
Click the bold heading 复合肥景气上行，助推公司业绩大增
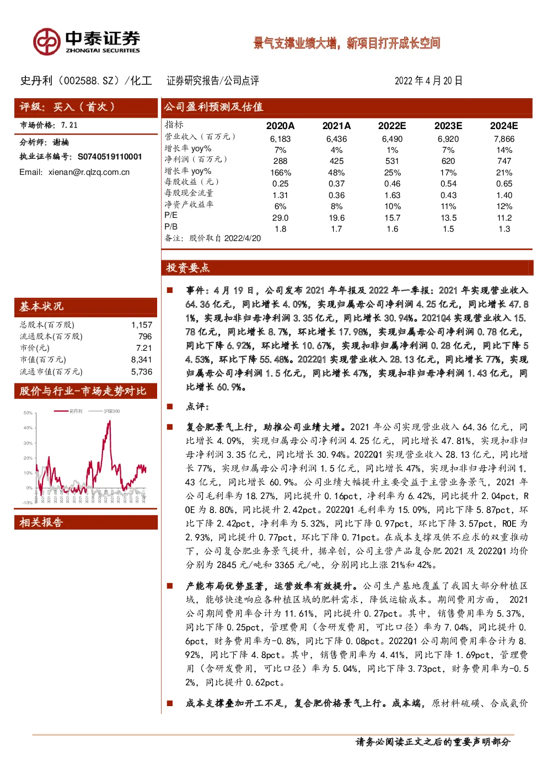[x=266, y=427]
